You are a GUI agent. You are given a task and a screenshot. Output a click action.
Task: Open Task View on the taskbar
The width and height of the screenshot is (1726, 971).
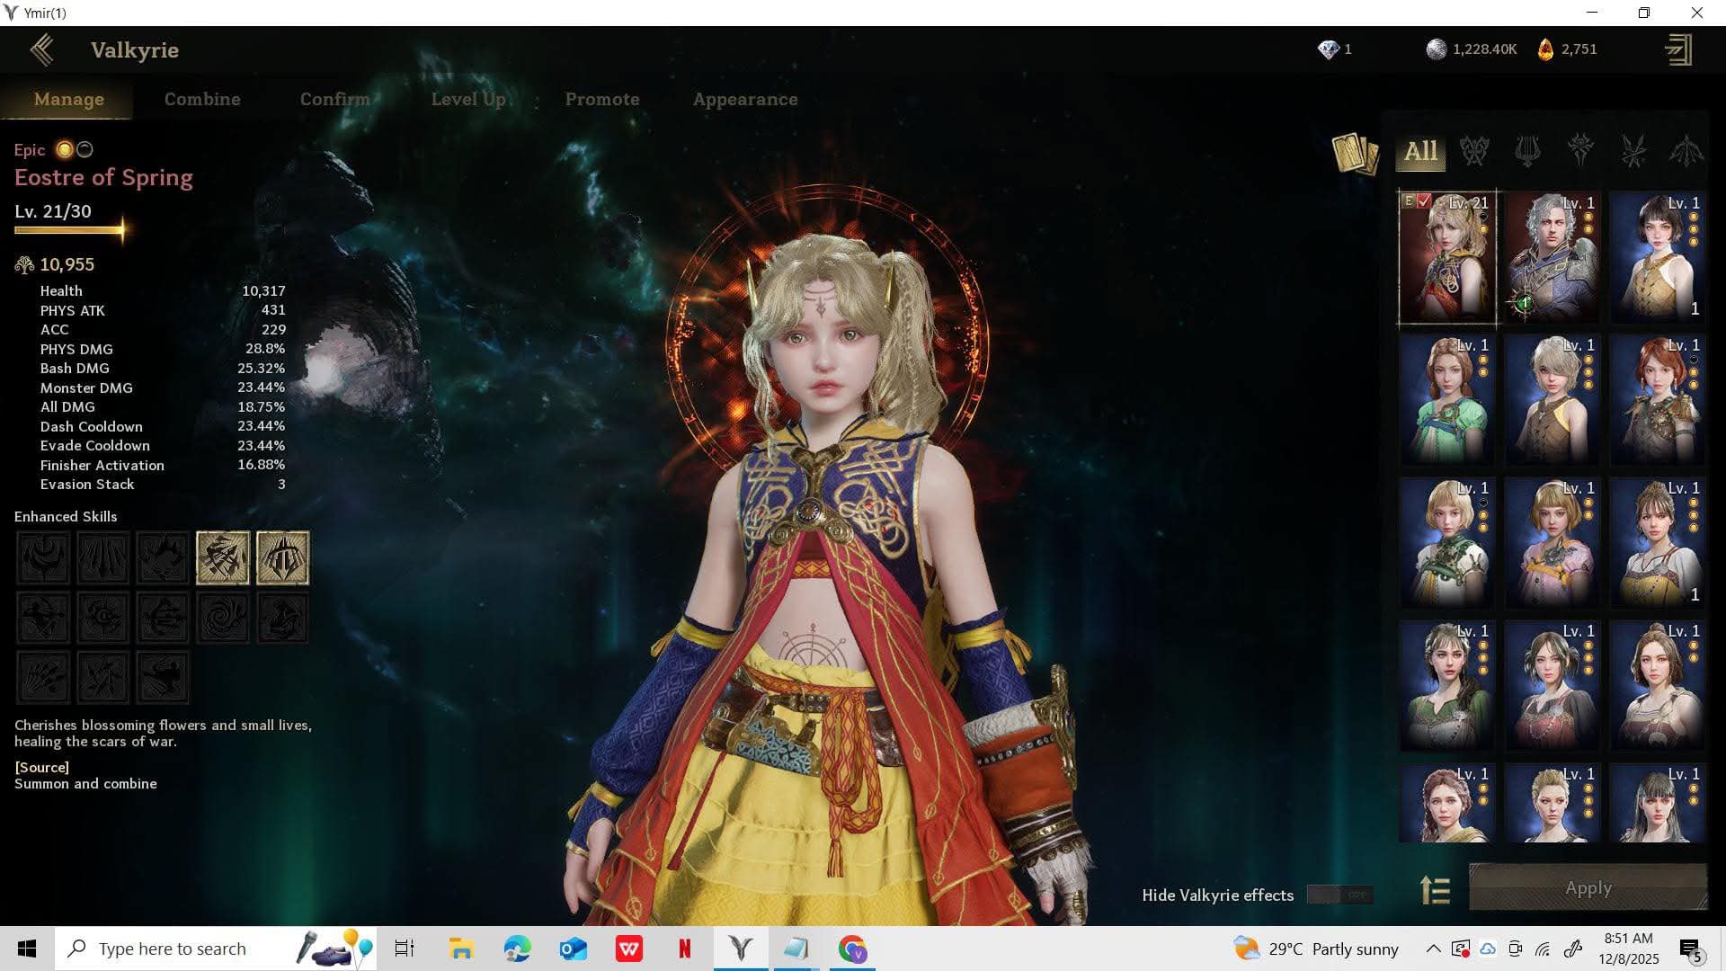pyautogui.click(x=405, y=949)
